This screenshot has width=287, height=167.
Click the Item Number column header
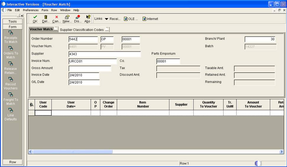(x=143, y=104)
